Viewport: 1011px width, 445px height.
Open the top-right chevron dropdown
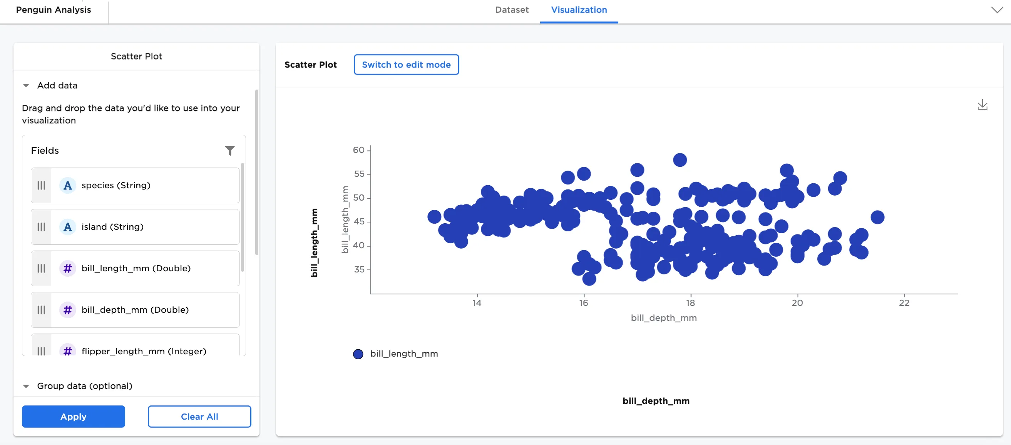(x=997, y=10)
